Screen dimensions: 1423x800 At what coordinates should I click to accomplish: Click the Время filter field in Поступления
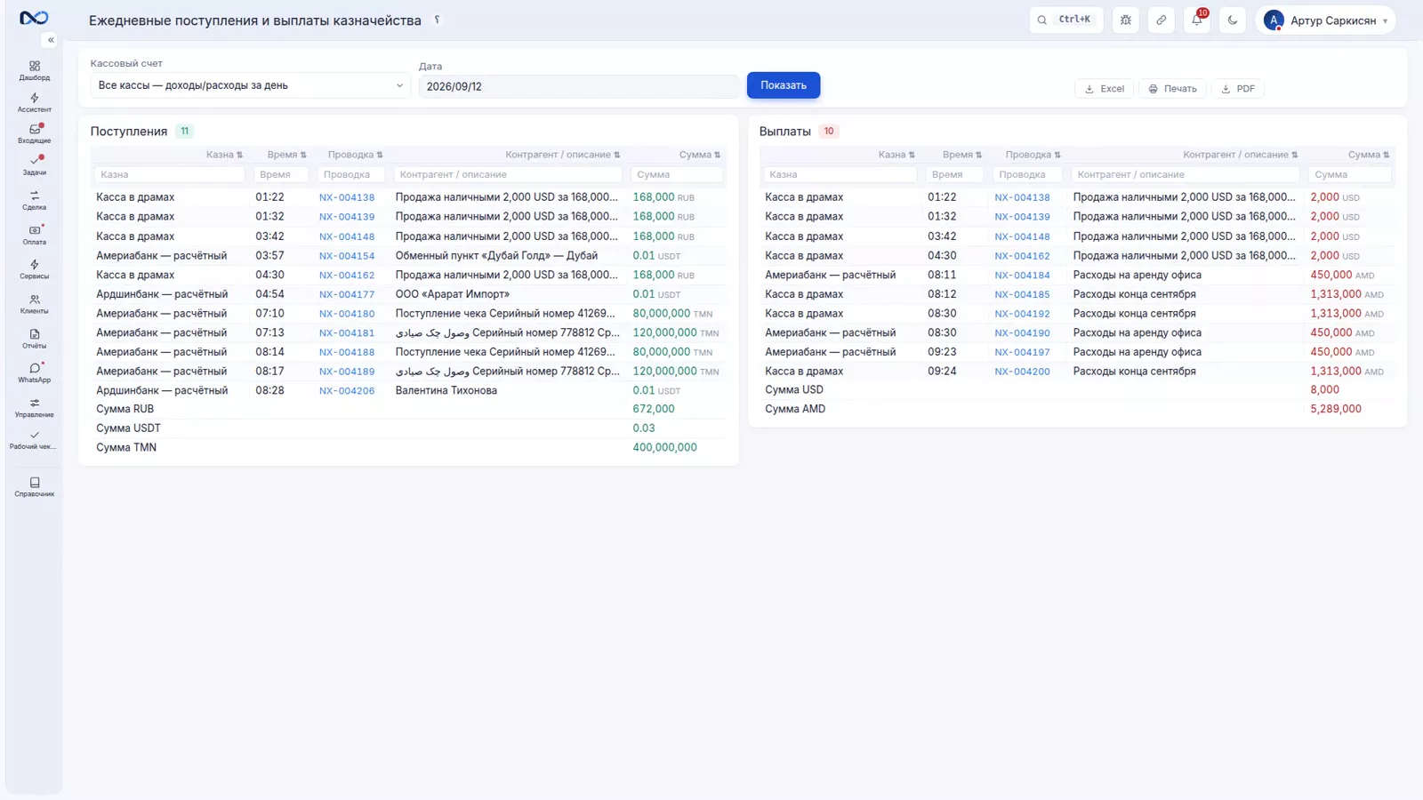(x=281, y=175)
